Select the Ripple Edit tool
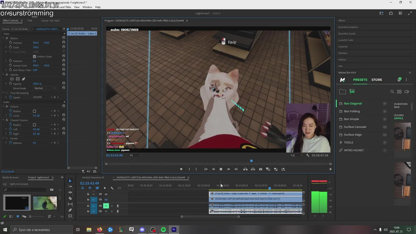416x234 pixels. tap(70, 192)
